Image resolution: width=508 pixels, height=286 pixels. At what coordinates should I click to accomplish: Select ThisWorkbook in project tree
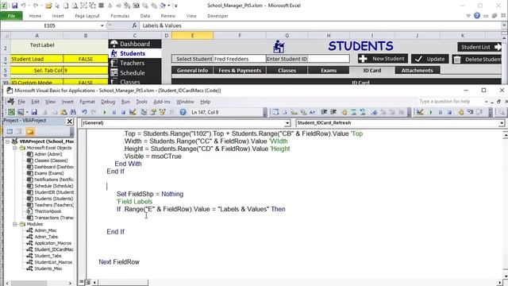tap(48, 211)
